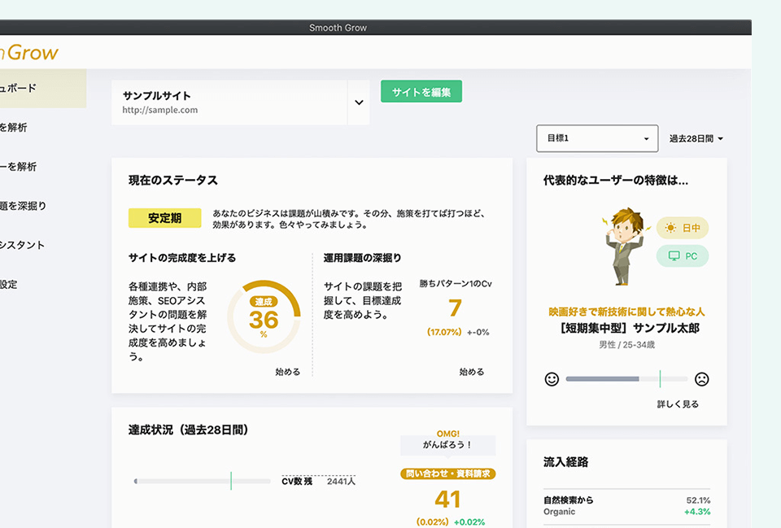
Task: Click the CV progress bar in 達成状況
Action: (203, 481)
